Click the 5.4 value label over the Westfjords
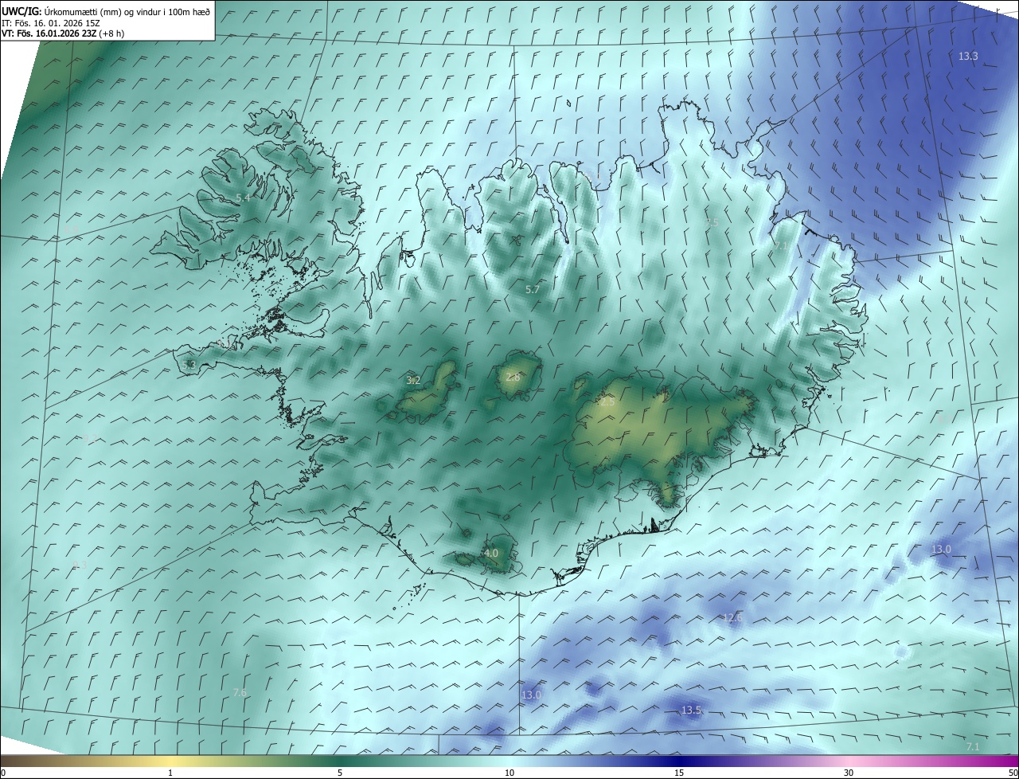Image resolution: width=1019 pixels, height=779 pixels. [x=243, y=198]
